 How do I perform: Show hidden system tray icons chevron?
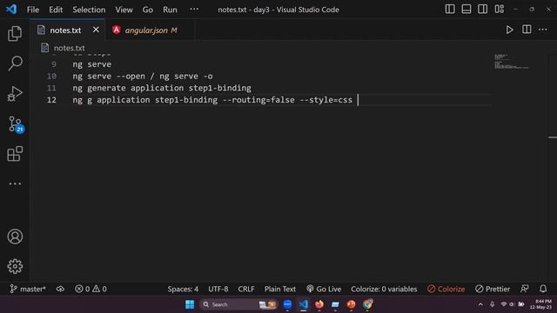[480, 304]
